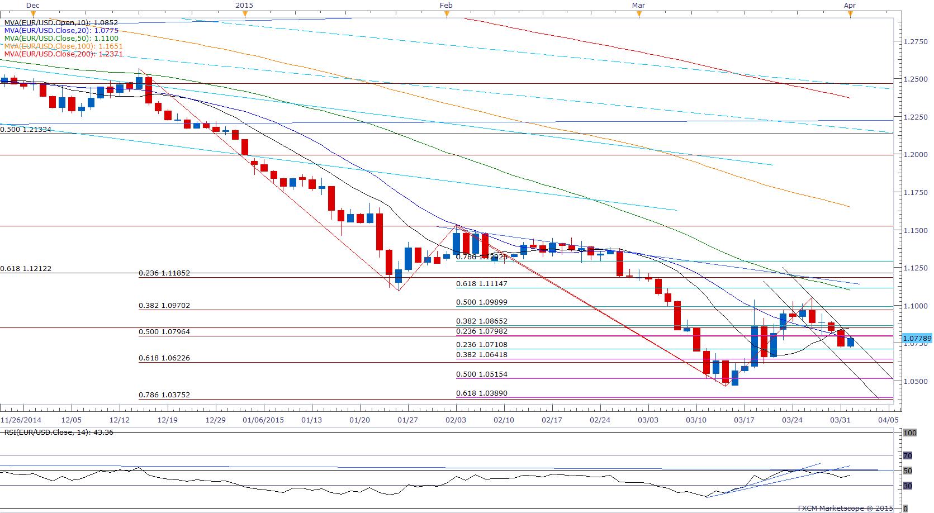Select the MVA Close 200 legend entry
Screen dimensions: 934x513
63,54
